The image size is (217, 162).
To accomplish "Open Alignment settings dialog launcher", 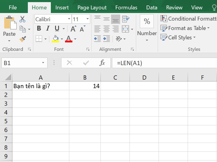I will pos(133,49).
